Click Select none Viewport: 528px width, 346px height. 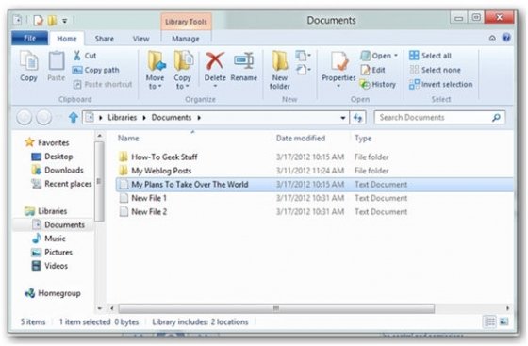(435, 70)
